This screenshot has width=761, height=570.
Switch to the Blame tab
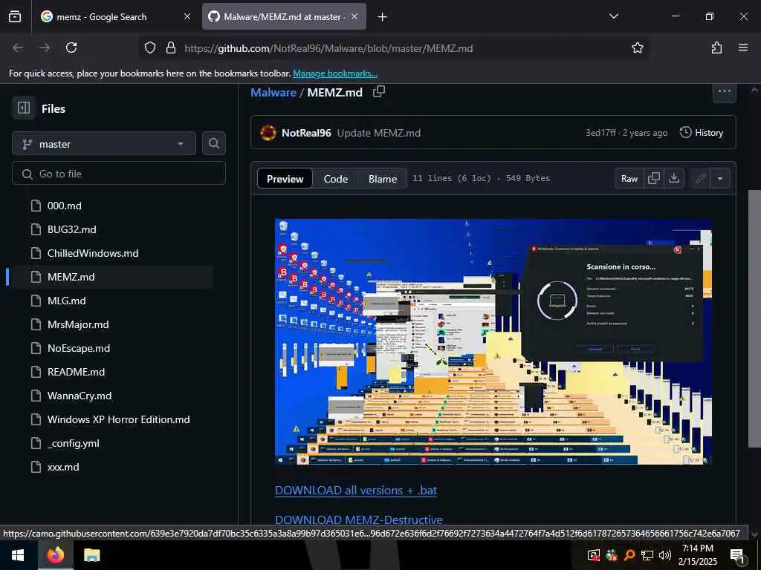[383, 178]
